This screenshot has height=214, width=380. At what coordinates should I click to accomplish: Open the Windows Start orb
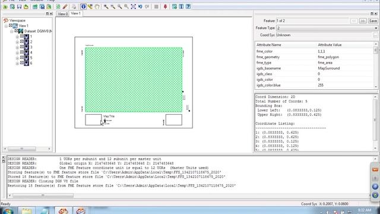8,210
